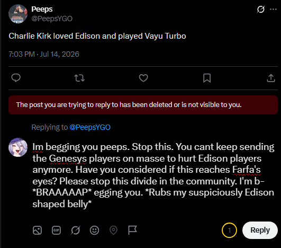Click the reply speech bubble icon
This screenshot has width=281, height=248.
tap(16, 78)
